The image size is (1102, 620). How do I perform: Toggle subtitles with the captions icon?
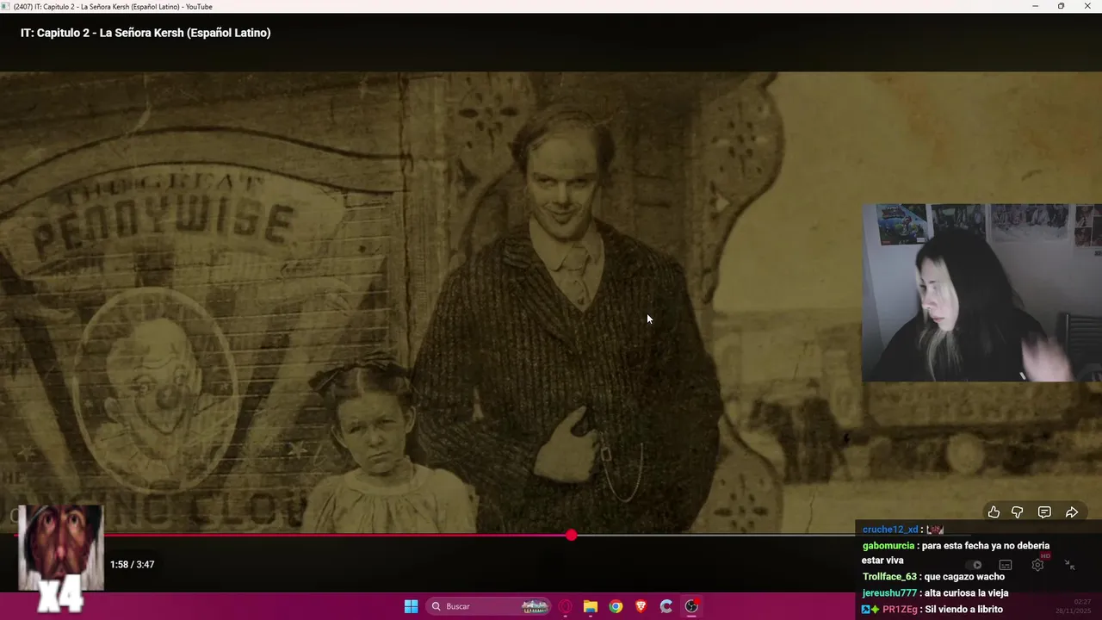click(1006, 565)
